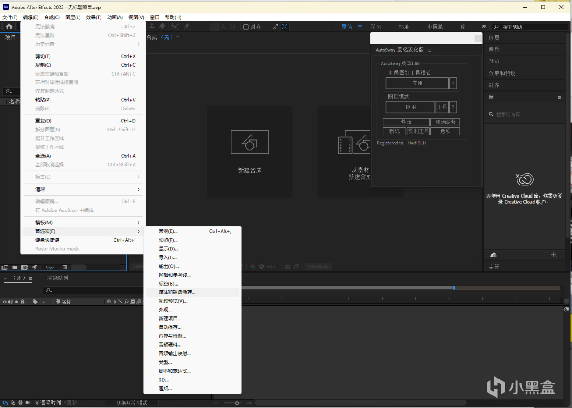The height and width of the screenshot is (408, 572).
Task: Open the composition panel menu next to 合成
Action: [x=177, y=38]
